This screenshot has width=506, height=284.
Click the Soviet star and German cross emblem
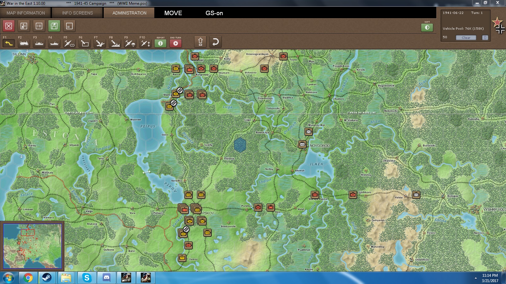point(499,26)
